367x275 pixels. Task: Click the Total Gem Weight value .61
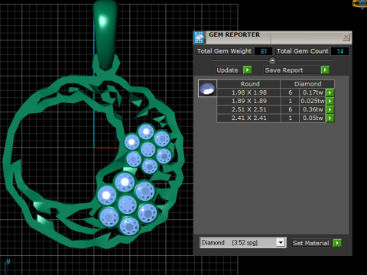263,51
